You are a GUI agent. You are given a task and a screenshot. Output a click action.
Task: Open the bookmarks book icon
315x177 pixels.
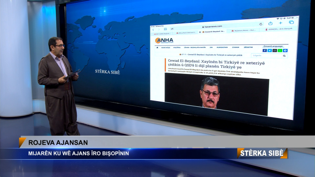(x=165, y=29)
